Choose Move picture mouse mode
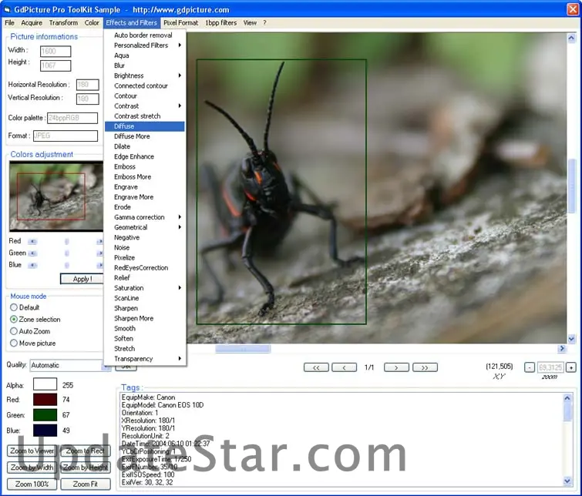The image size is (582, 496). (x=14, y=343)
